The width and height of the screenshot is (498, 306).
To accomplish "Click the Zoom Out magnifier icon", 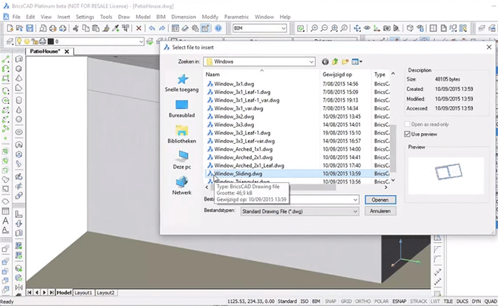I will 324,28.
